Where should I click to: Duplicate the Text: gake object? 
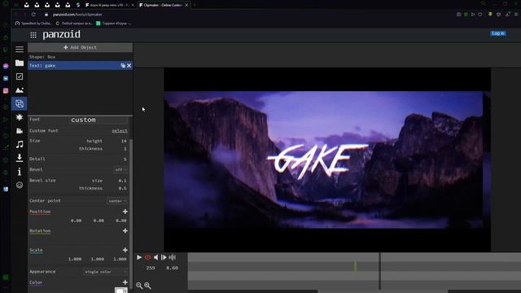click(123, 66)
